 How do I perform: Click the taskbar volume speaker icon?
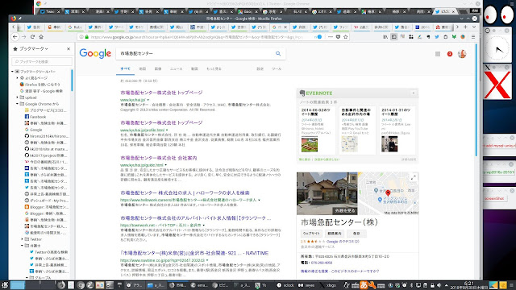[439, 285]
